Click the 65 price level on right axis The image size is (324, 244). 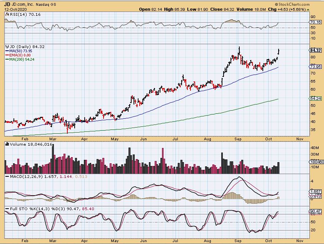pyautogui.click(x=313, y=81)
